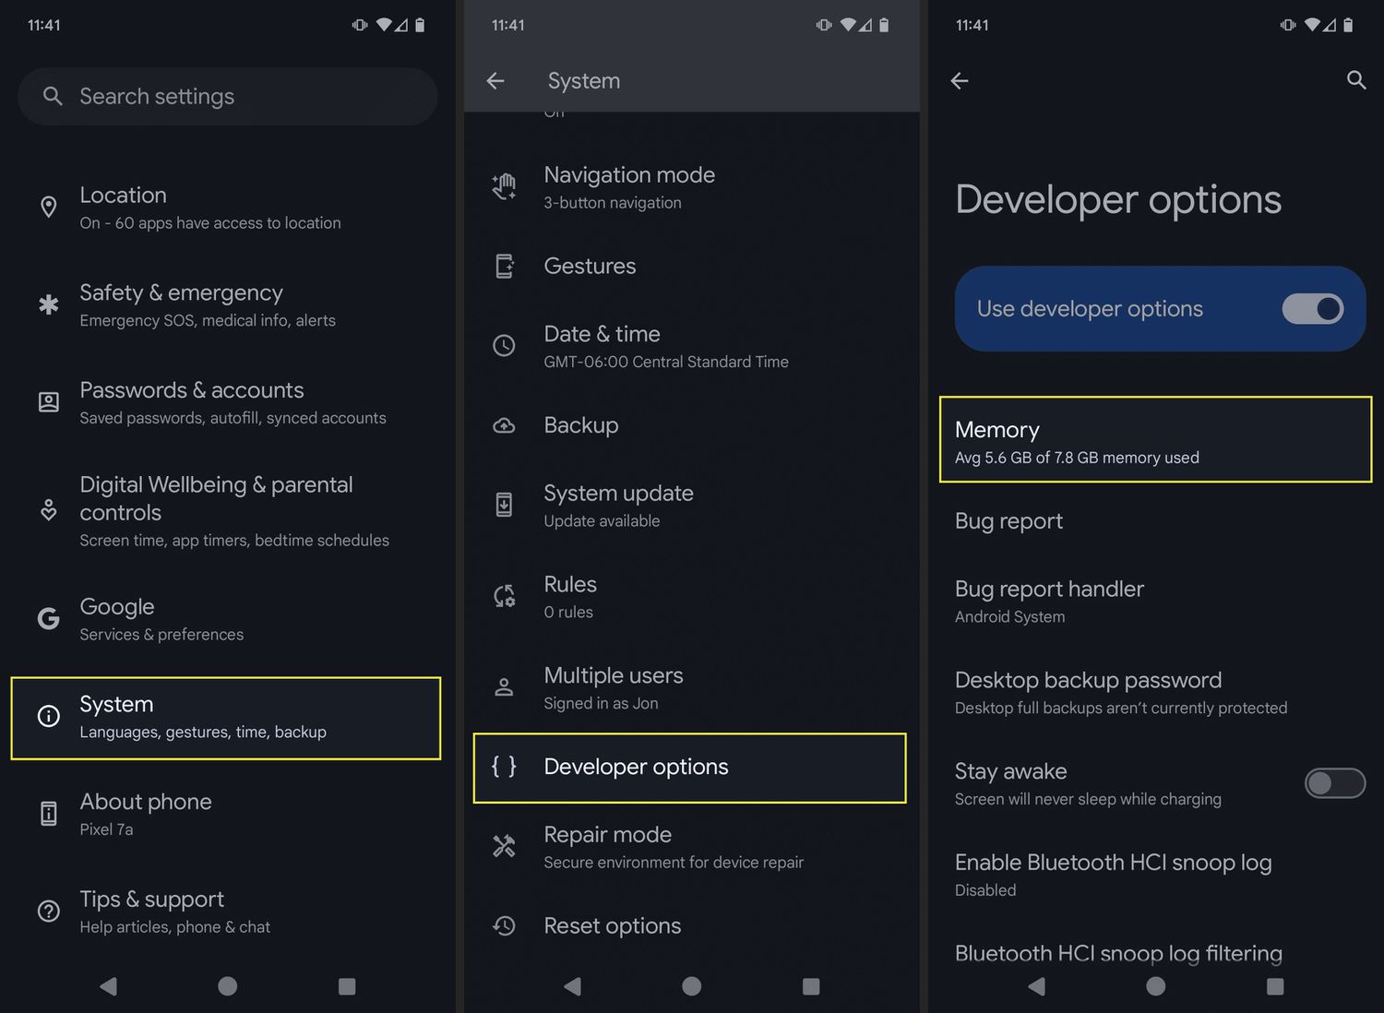Open Date & time settings
Screen dimensions: 1384x1013
pyautogui.click(x=690, y=346)
